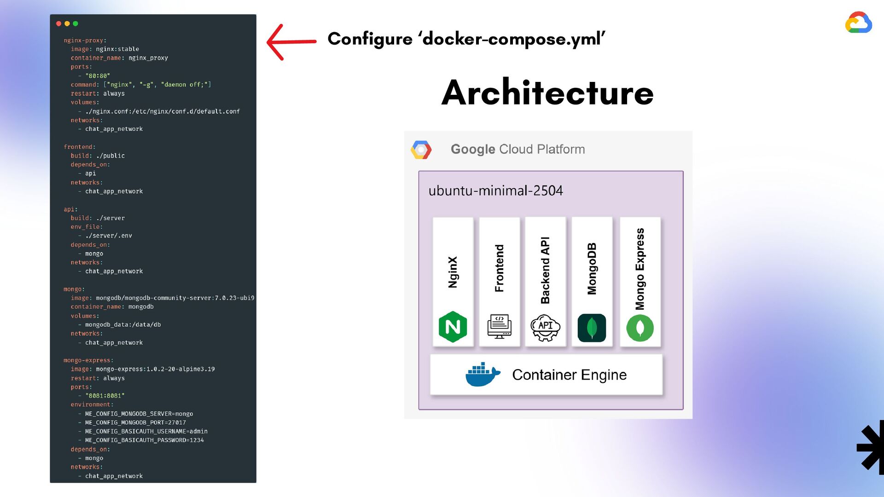
Task: Click the green NginX hexagon icon
Action: point(453,327)
